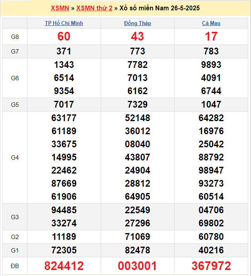This screenshot has height=276, width=251.
Task: Click G6 number 4091
Action: 211,78
